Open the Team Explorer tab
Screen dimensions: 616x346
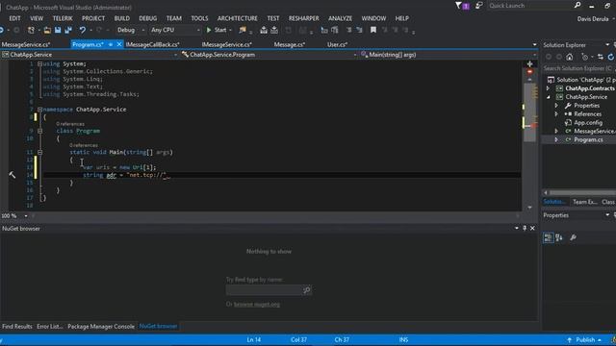[584, 202]
